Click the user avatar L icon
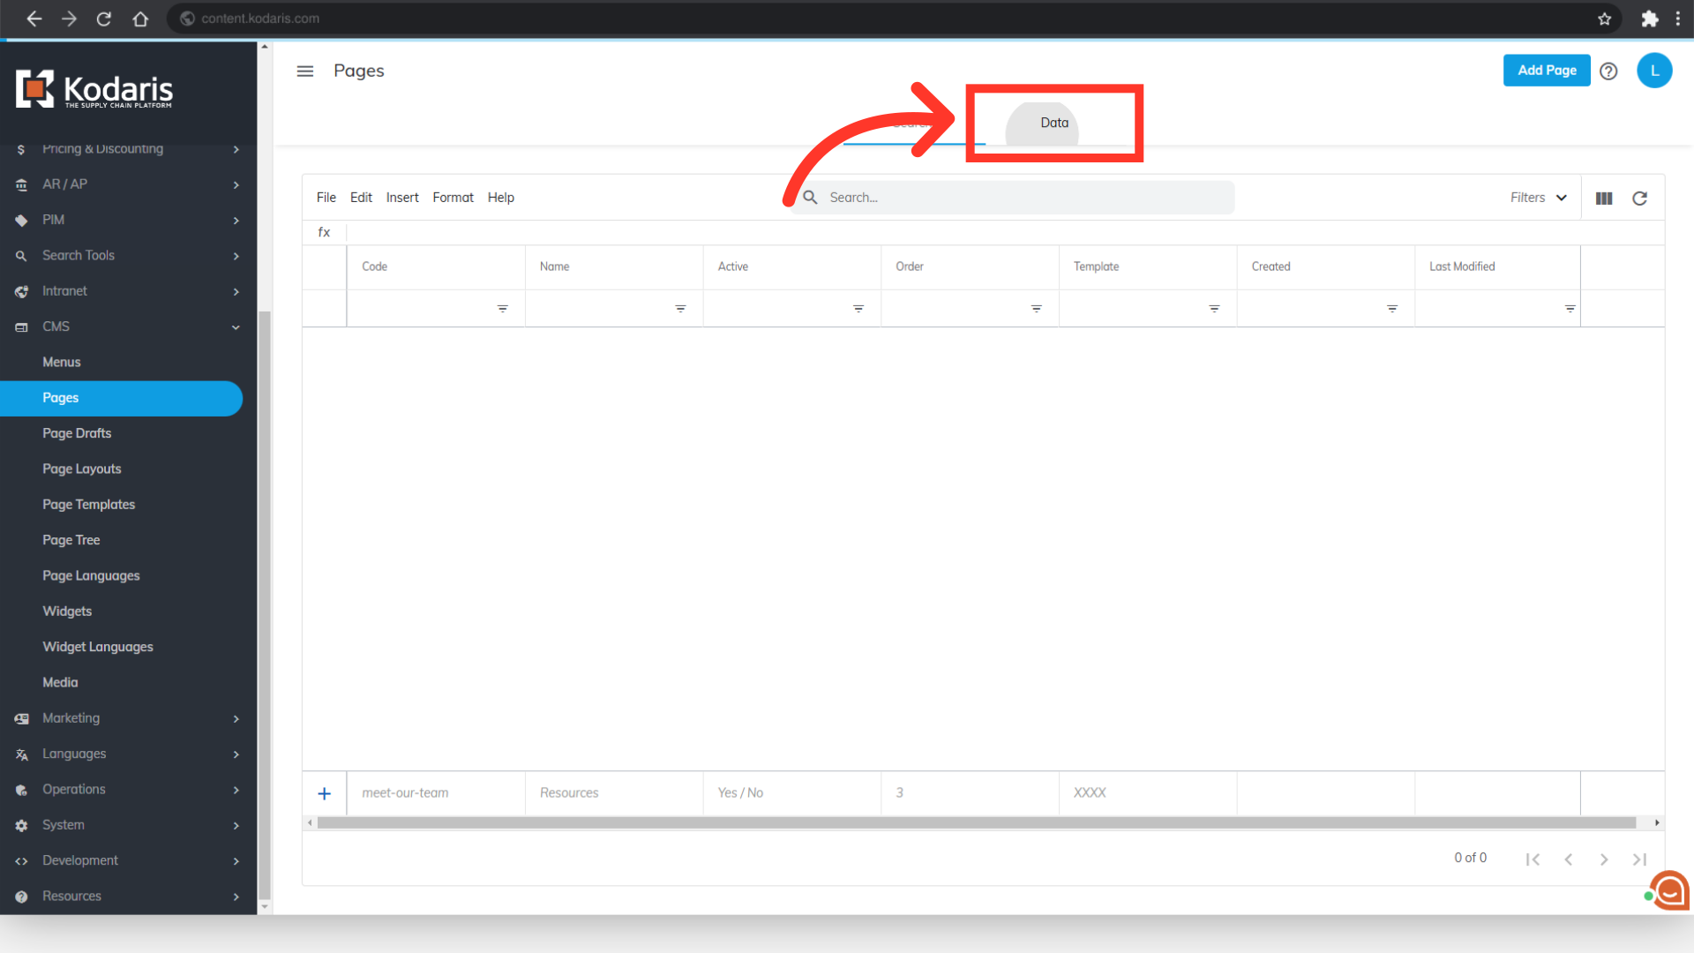The width and height of the screenshot is (1694, 953). [x=1654, y=71]
